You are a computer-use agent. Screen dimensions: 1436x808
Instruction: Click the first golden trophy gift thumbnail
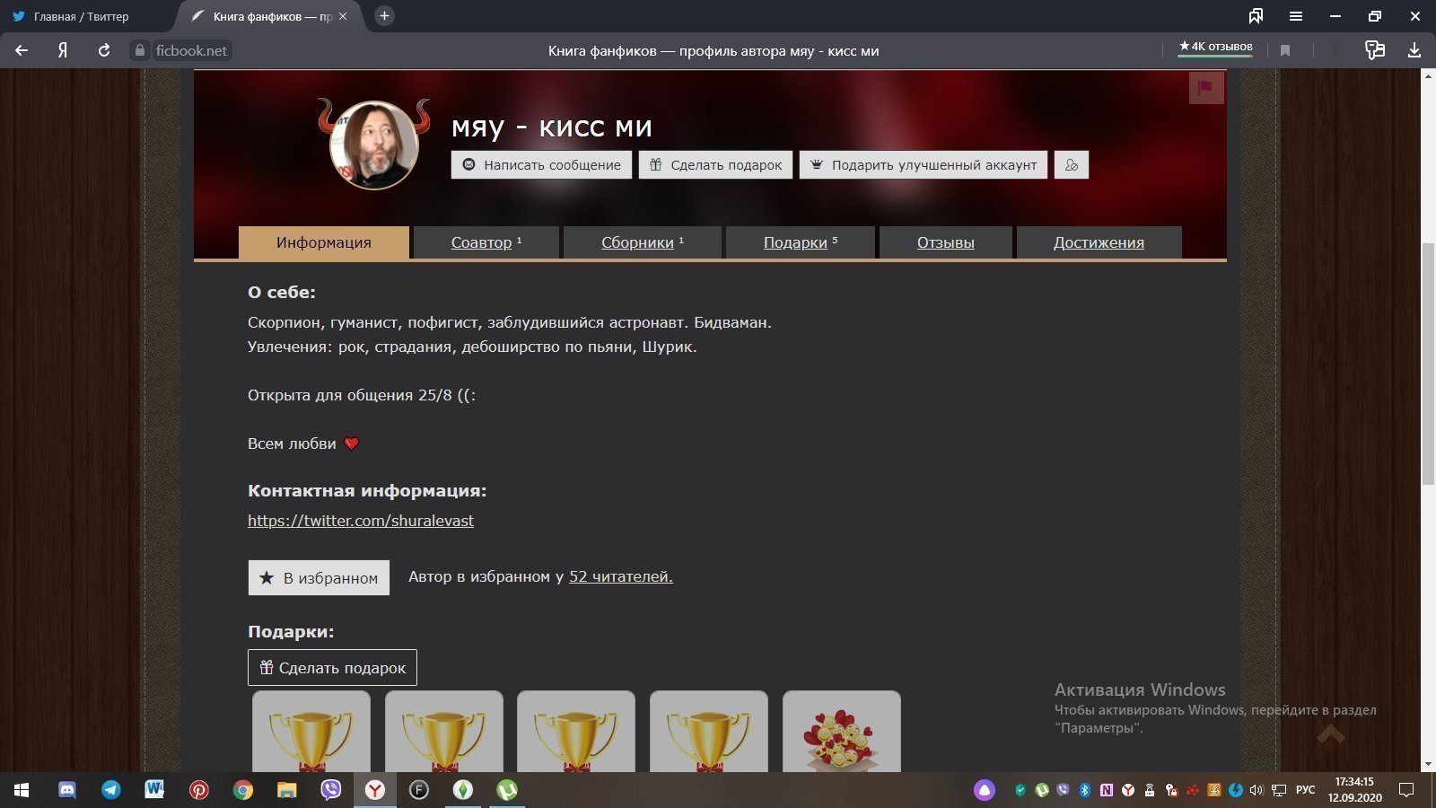(311, 732)
